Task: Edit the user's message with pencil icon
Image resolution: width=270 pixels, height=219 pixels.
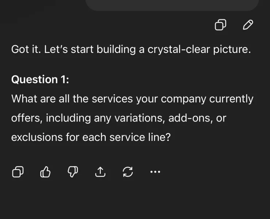Action: (x=248, y=25)
